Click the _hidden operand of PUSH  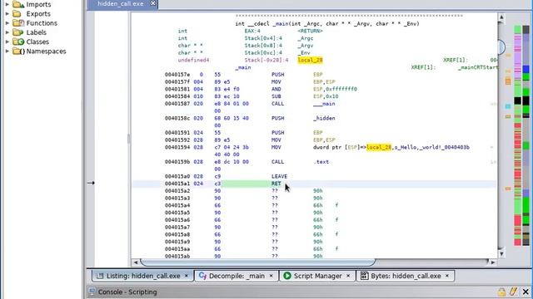[324, 118]
